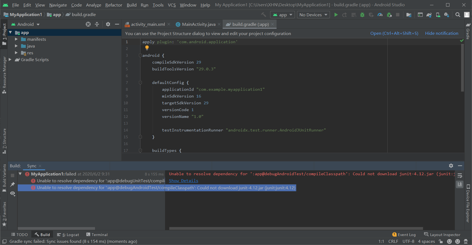Close the Sync tab in Build panel
This screenshot has width=472, height=245.
point(40,166)
